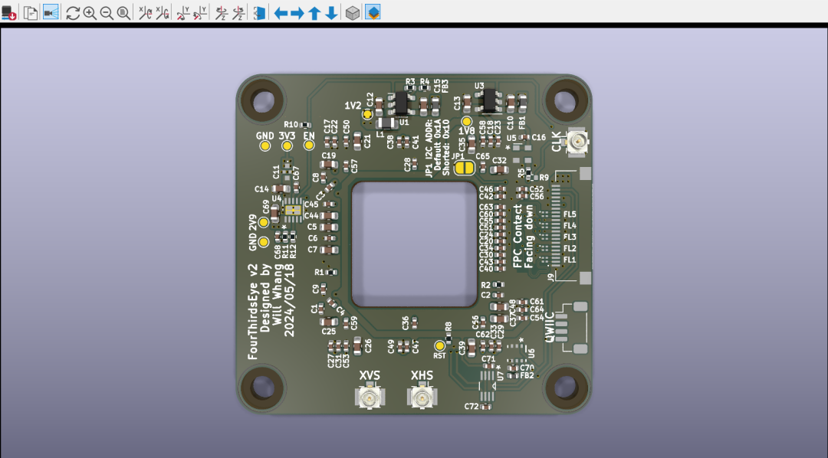Image resolution: width=828 pixels, height=458 pixels.
Task: Reload the board in the 3D viewer
Action: click(x=9, y=13)
